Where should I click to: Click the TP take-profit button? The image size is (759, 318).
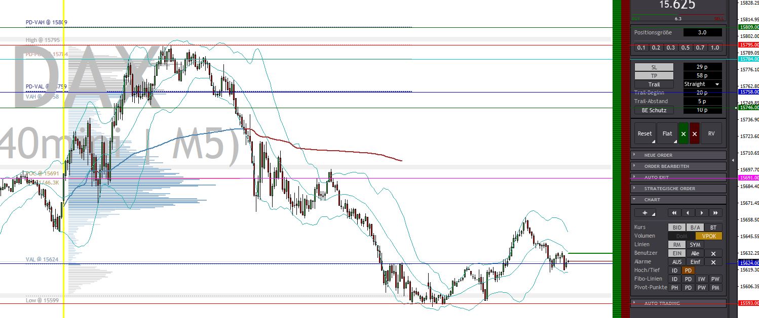(654, 76)
